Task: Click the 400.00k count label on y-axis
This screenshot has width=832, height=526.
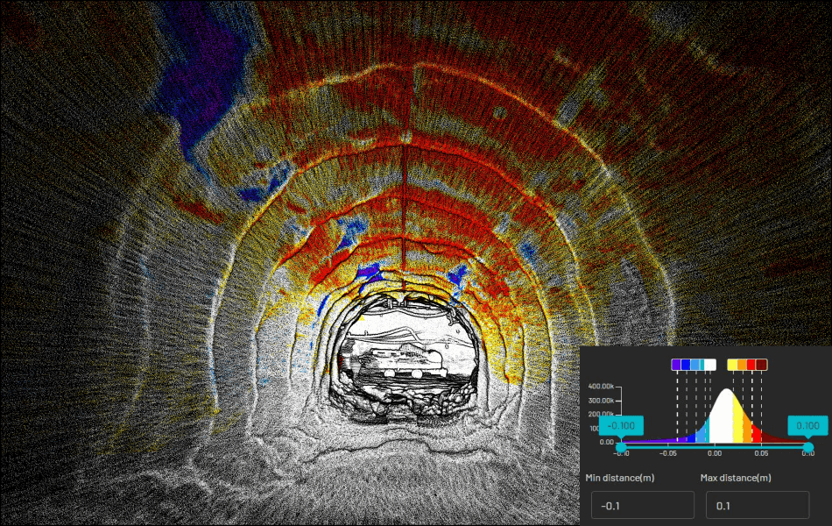Action: tap(600, 387)
